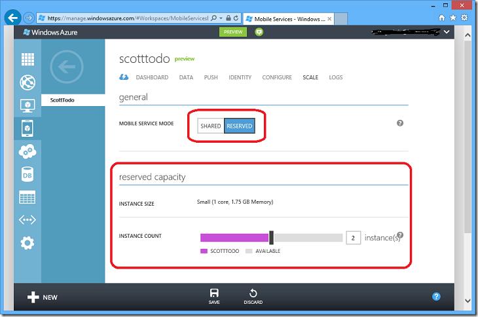Open Cloud Services gear-cloud icon in sidebar

28,151
